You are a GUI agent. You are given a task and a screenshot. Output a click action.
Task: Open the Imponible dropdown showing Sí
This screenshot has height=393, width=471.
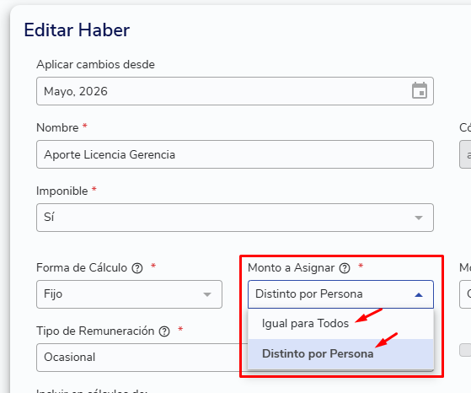(235, 218)
